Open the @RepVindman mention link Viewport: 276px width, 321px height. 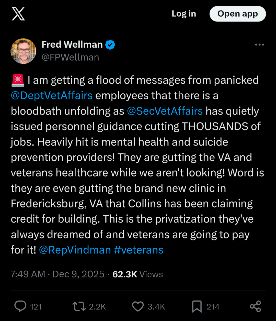(x=75, y=250)
